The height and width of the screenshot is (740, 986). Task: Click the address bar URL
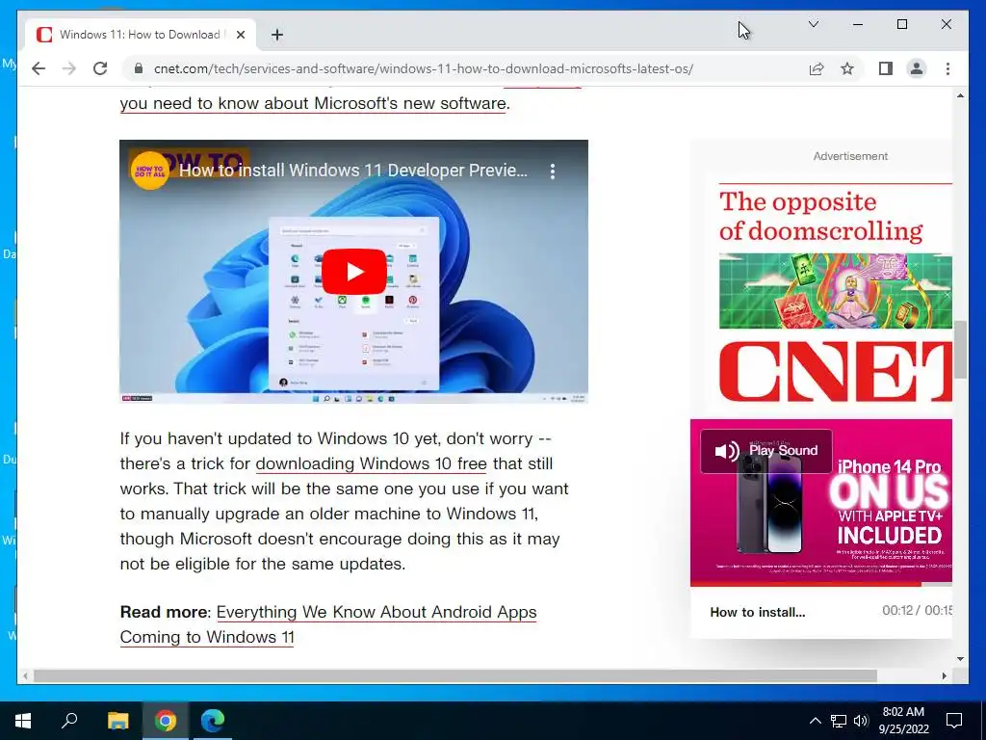(x=424, y=68)
